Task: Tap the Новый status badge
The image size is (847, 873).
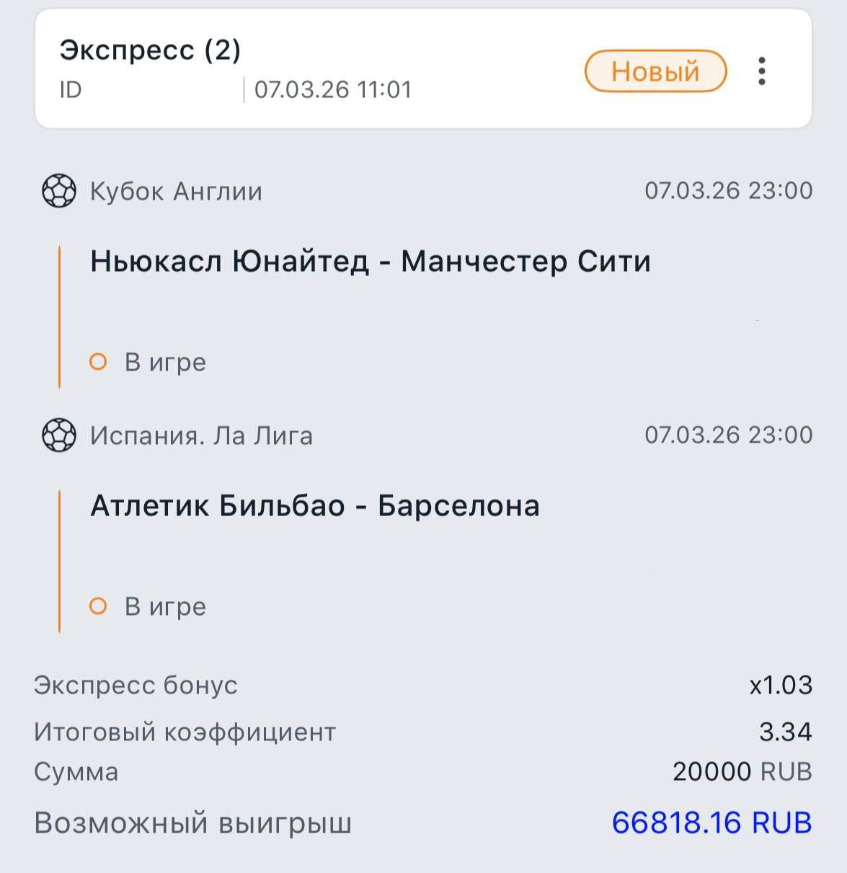Action: pos(655,71)
